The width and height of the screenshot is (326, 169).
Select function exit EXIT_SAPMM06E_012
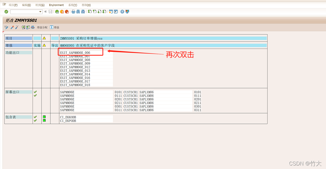[x=75, y=67]
